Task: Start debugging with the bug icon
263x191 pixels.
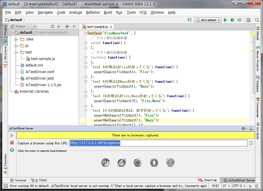Action: pyautogui.click(x=232, y=20)
